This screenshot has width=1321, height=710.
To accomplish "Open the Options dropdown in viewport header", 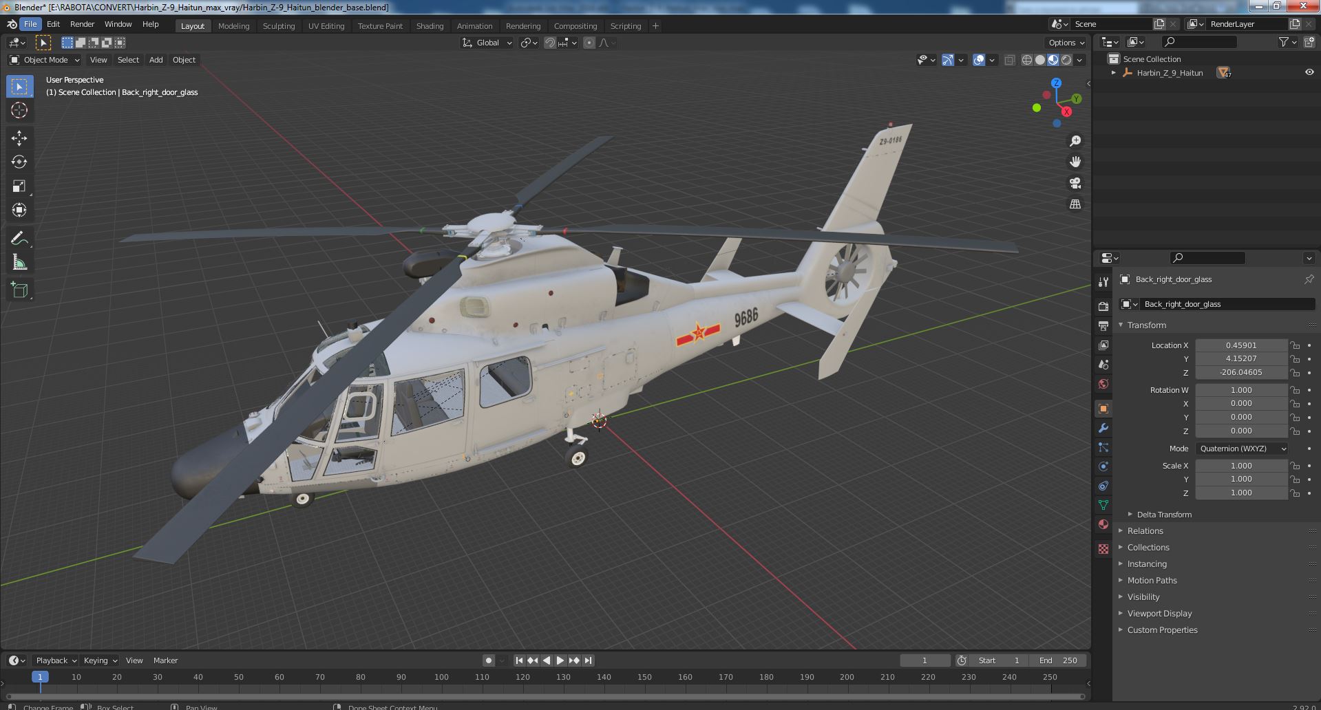I will [x=1066, y=43].
